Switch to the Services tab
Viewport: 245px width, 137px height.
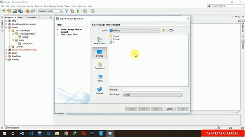click(31, 18)
